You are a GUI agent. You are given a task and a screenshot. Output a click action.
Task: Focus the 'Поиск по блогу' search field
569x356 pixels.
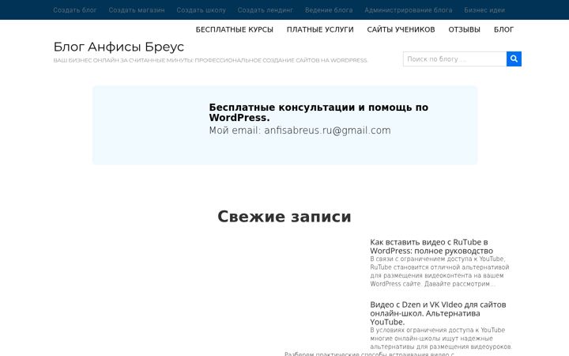click(454, 59)
